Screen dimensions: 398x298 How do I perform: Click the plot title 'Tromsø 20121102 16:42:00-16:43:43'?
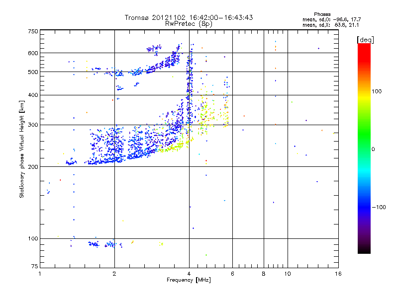[x=189, y=17]
